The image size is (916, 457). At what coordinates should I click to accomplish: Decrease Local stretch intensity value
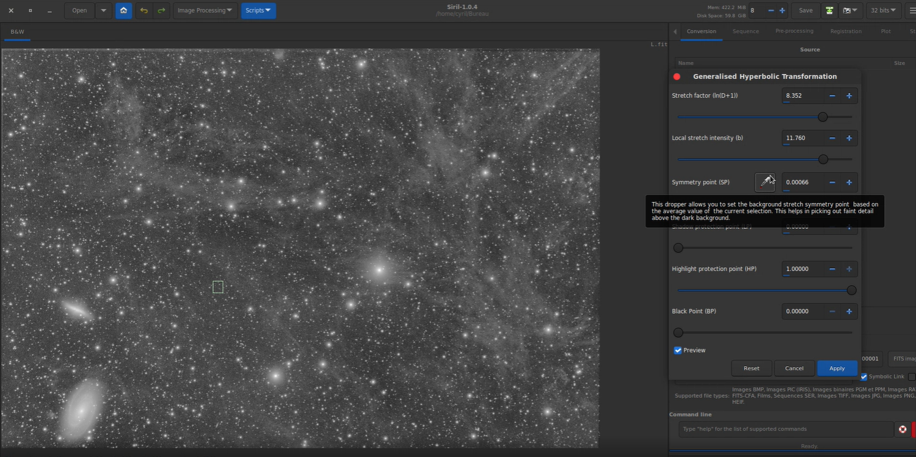coord(832,138)
